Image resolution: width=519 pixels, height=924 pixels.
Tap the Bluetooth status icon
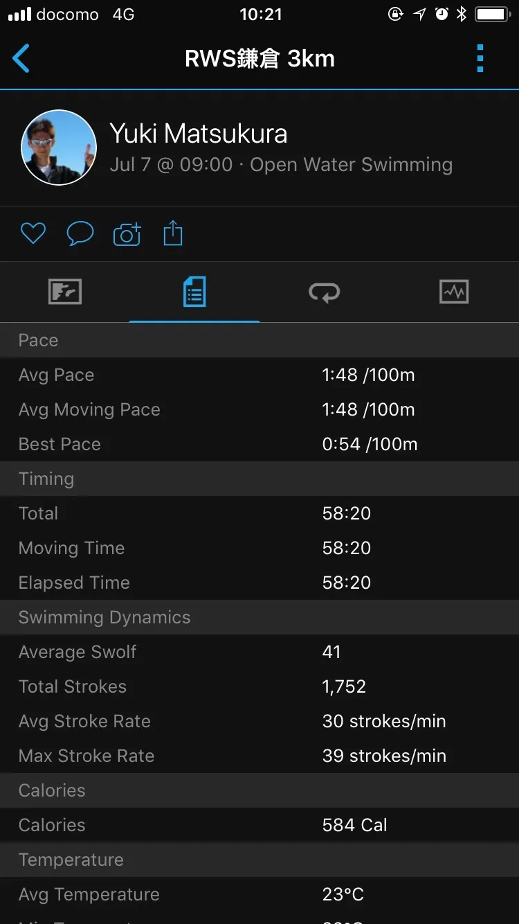pyautogui.click(x=462, y=15)
